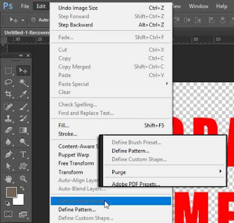The width and height of the screenshot is (234, 223).
Task: Choose Cut in Edit menu
Action: [x=111, y=50]
